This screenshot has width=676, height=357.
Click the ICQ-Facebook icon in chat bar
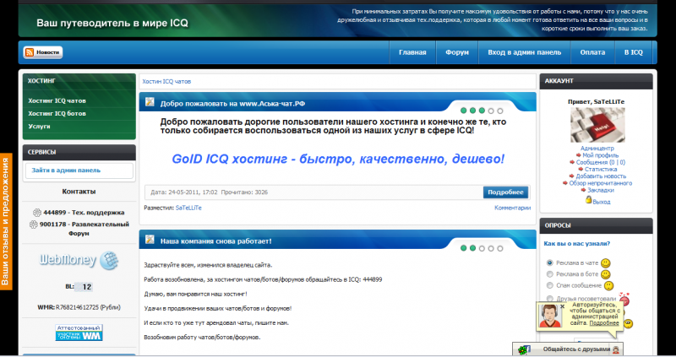[x=524, y=349]
